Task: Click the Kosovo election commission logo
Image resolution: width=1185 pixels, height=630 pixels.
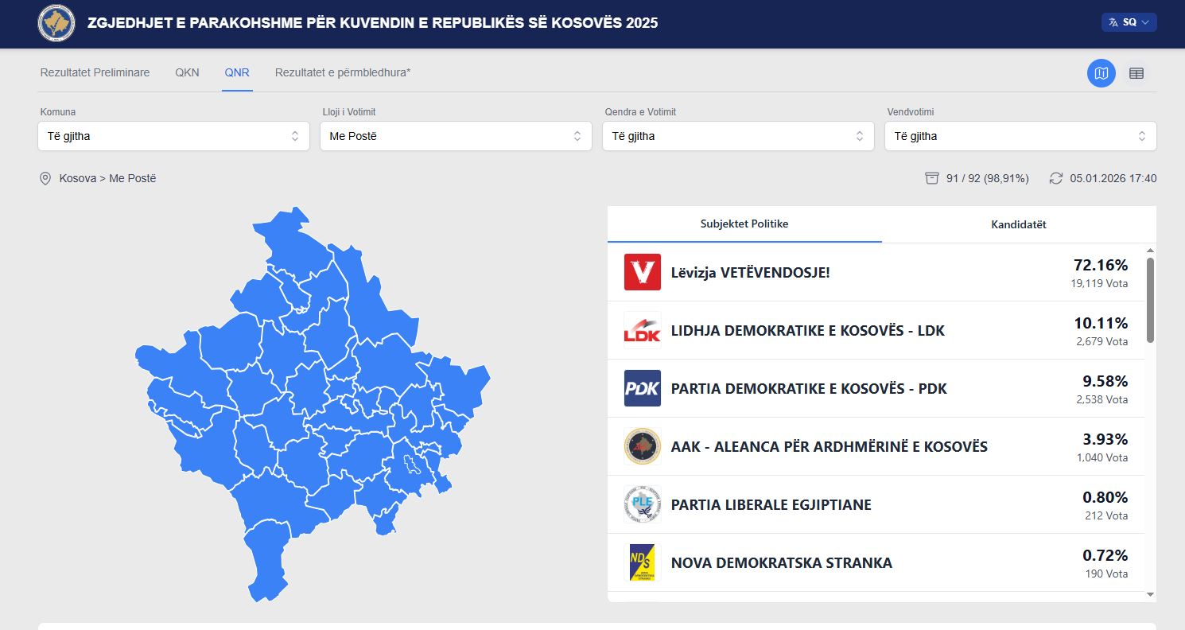Action: [x=56, y=23]
